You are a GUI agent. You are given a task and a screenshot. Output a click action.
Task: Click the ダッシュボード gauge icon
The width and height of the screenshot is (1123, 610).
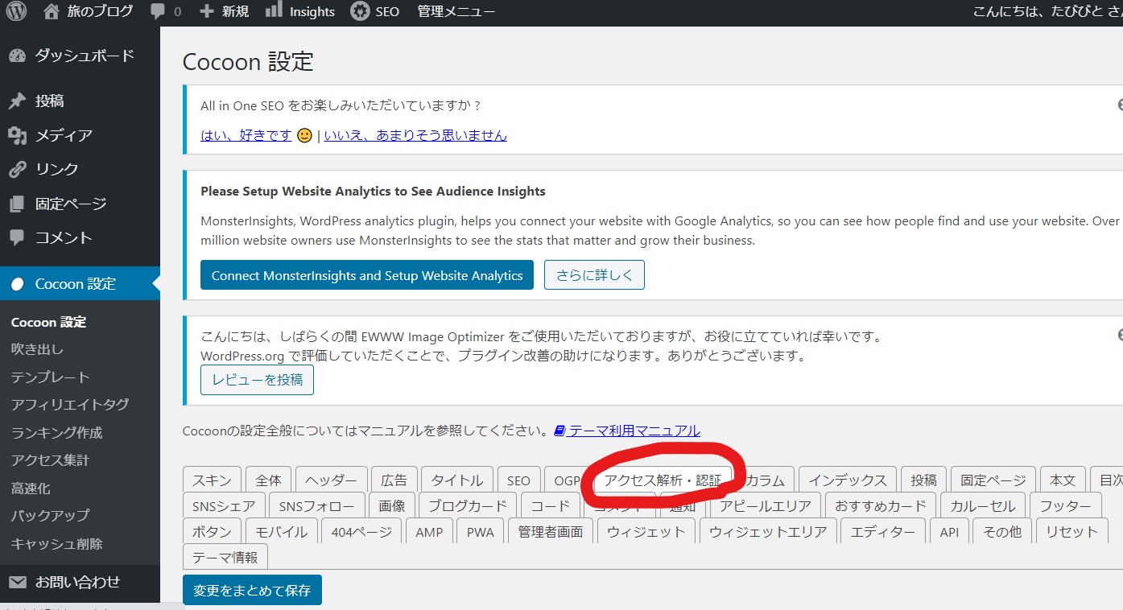coord(17,56)
